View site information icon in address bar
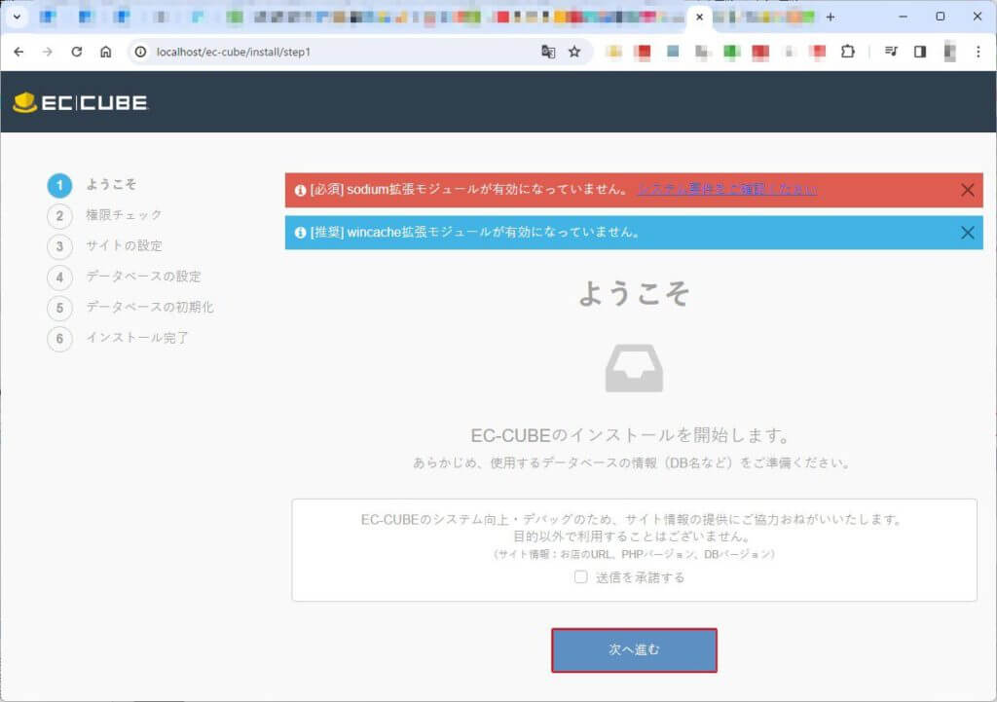Viewport: 997px width, 702px height. [141, 52]
